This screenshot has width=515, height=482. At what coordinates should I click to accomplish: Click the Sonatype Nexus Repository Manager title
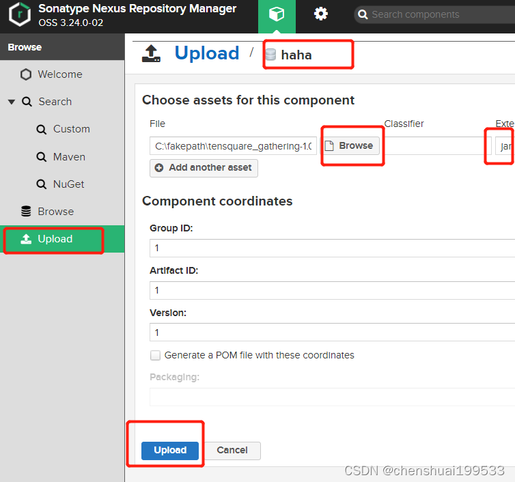point(137,9)
